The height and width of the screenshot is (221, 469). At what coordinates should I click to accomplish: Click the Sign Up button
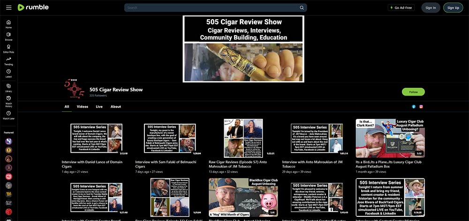453,8
